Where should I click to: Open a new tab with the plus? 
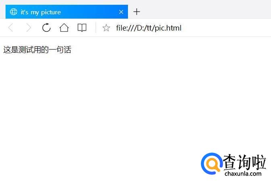coord(137,12)
